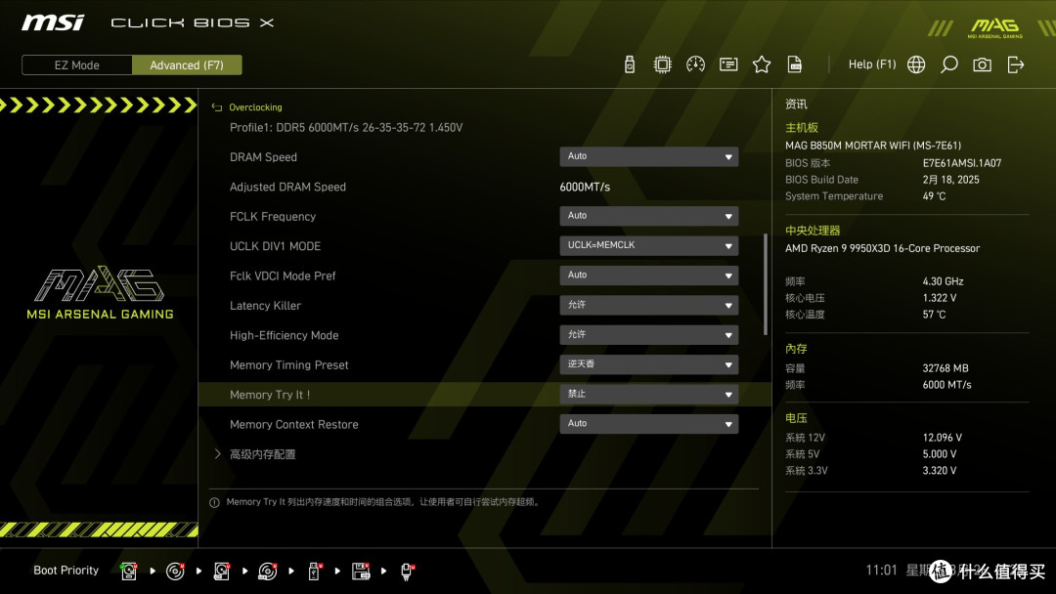
Task: Open the Latency Killer dropdown
Action: point(648,306)
